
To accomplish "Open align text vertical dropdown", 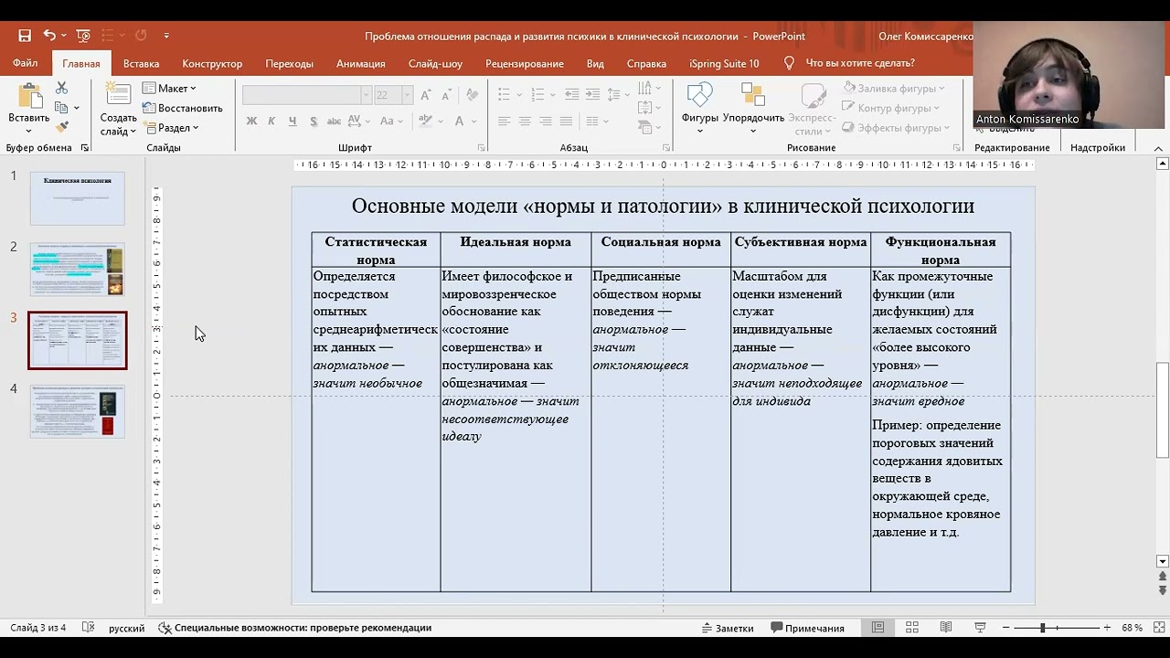I will [x=650, y=108].
